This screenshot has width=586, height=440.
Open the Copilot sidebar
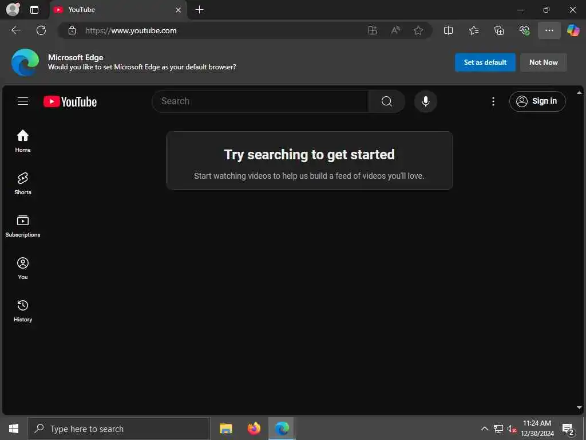(x=573, y=30)
